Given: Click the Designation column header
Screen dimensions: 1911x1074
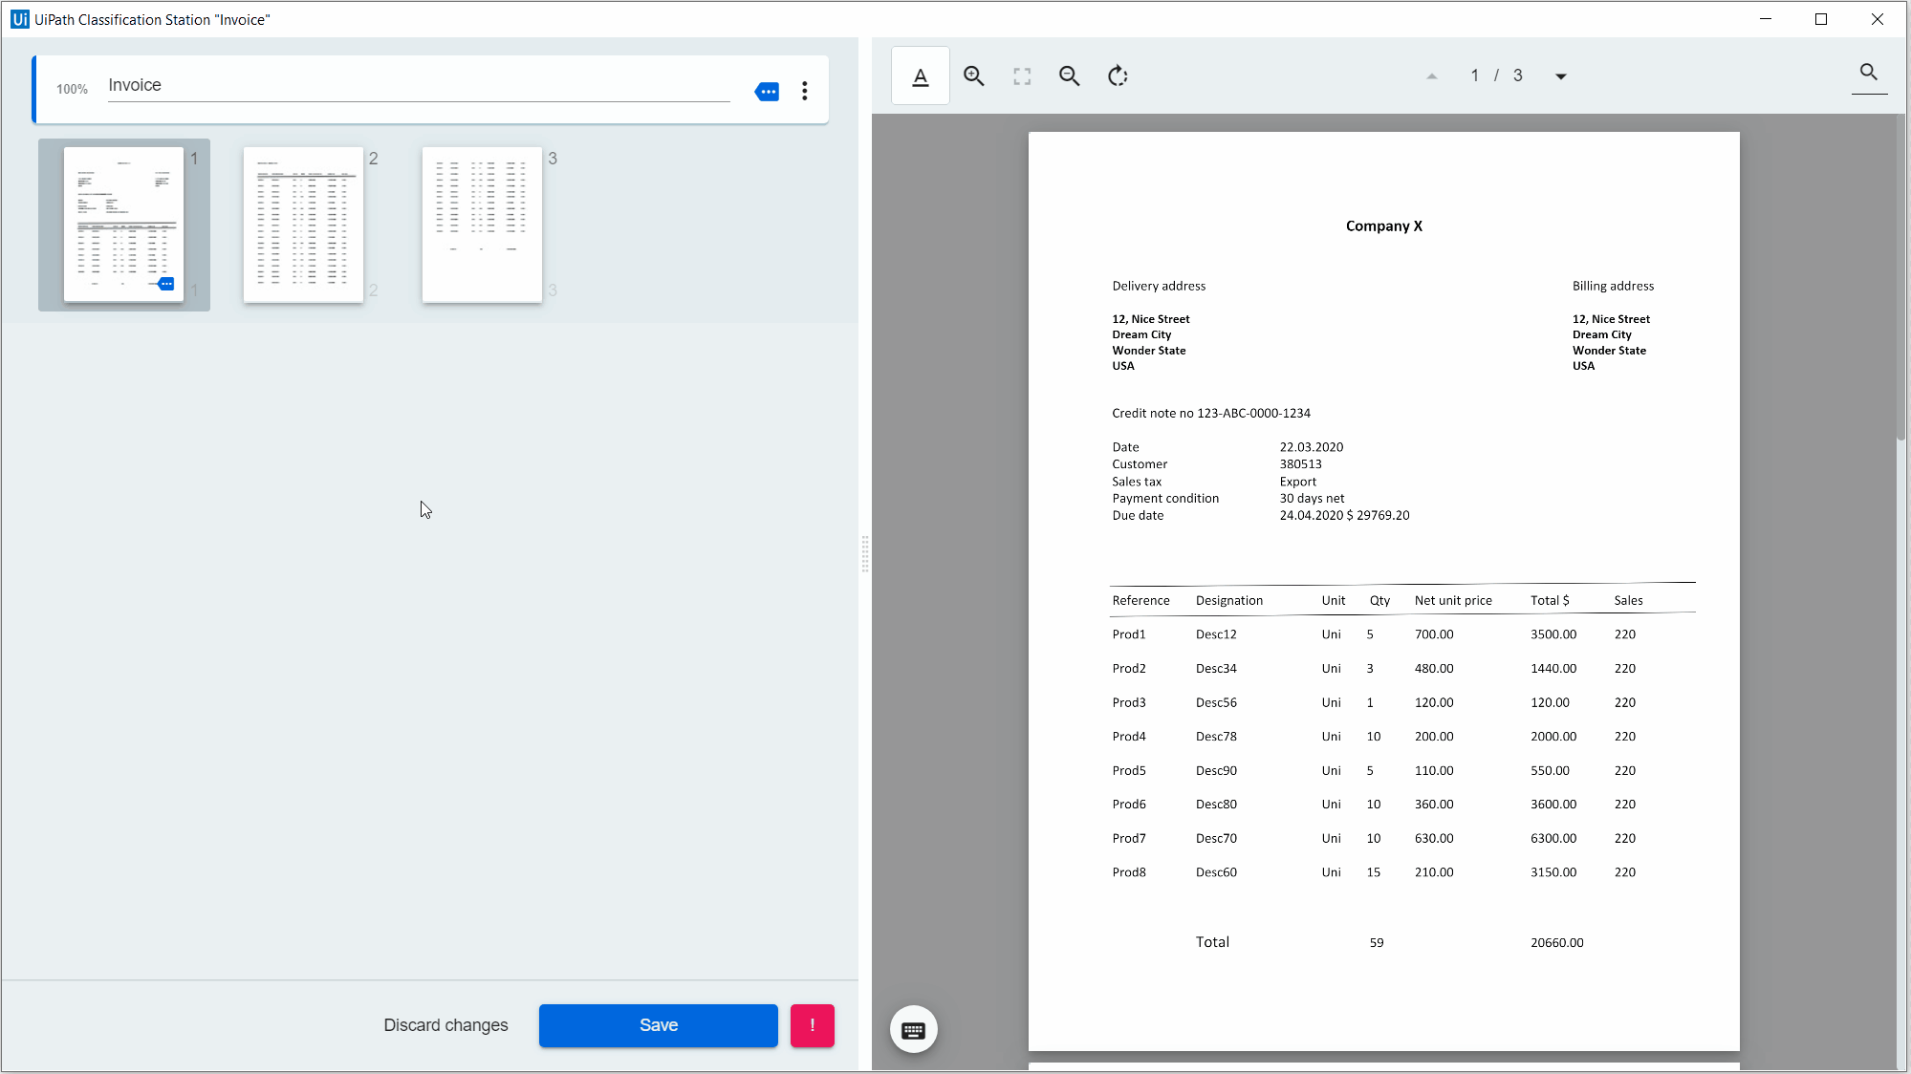Looking at the screenshot, I should point(1228,601).
